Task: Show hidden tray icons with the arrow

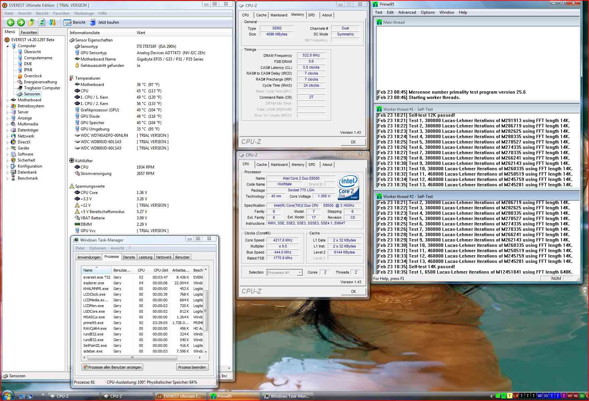Action: pos(492,396)
